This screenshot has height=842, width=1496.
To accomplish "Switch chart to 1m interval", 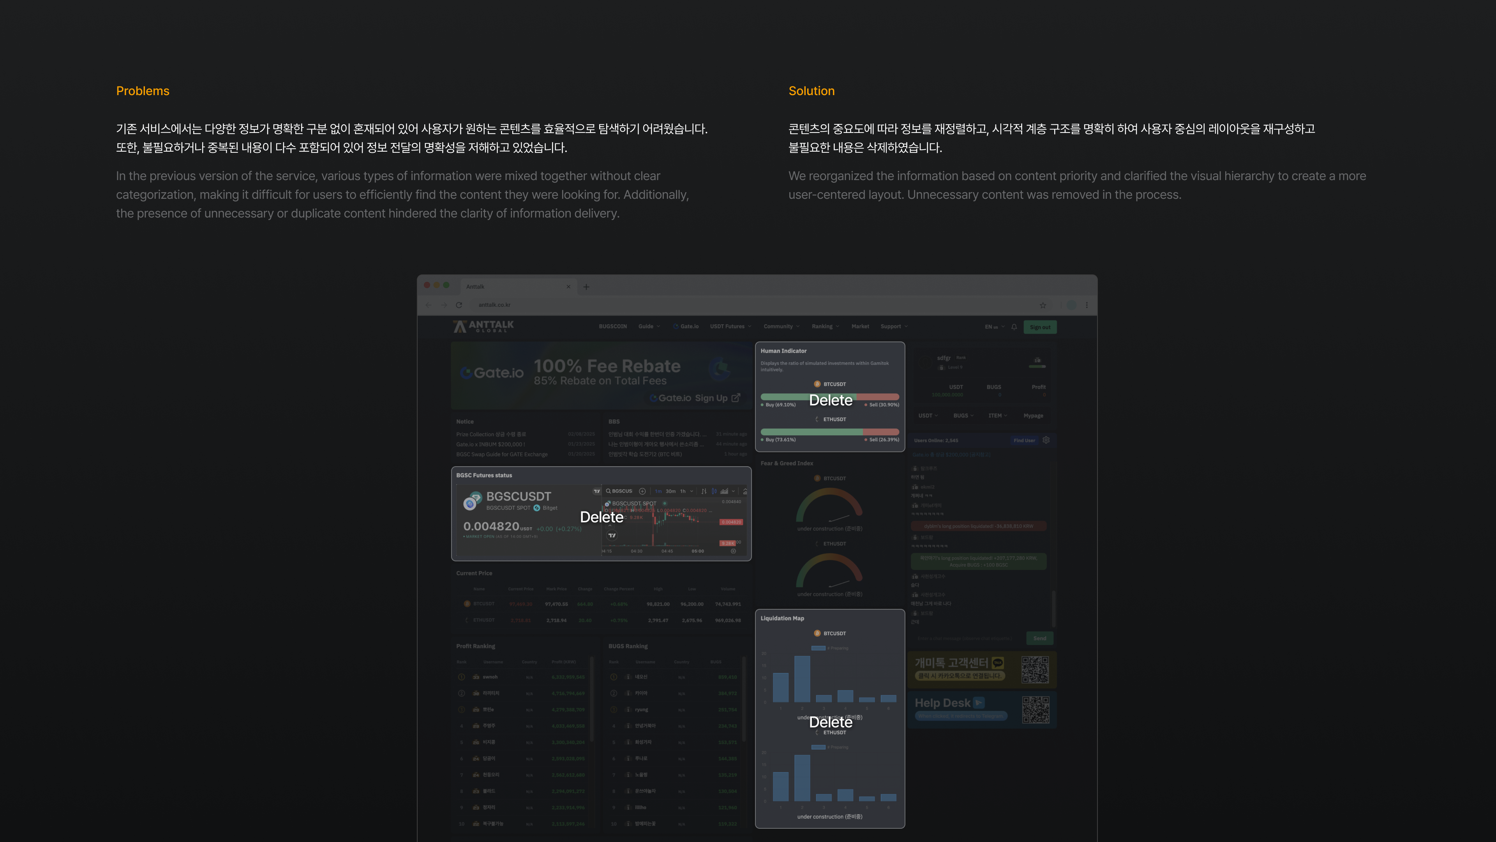I will [x=658, y=491].
